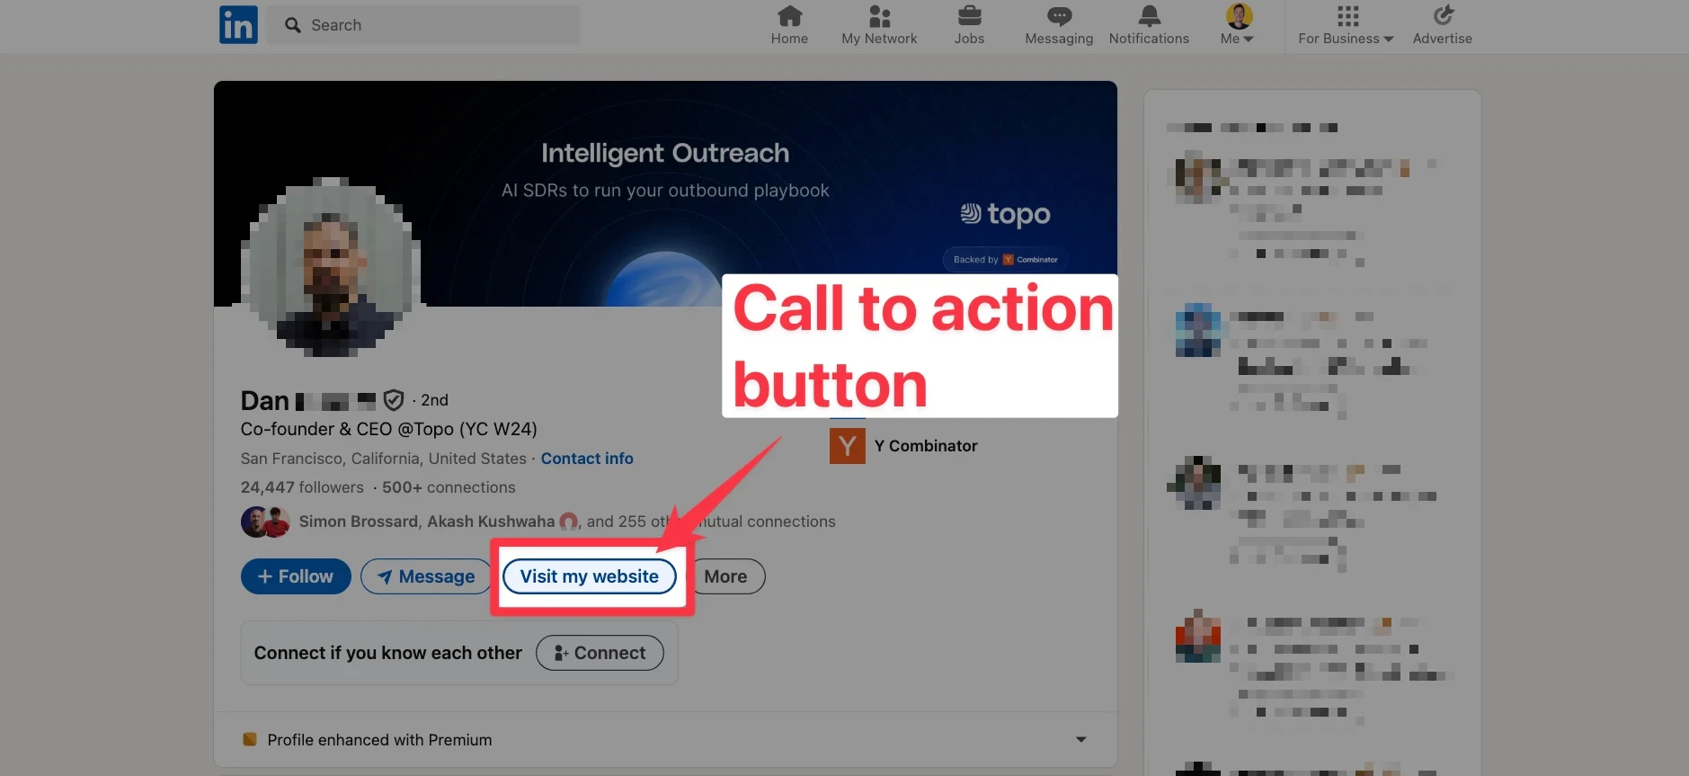Click 24,447 followers text
Screen dimensions: 1689x776
(302, 487)
